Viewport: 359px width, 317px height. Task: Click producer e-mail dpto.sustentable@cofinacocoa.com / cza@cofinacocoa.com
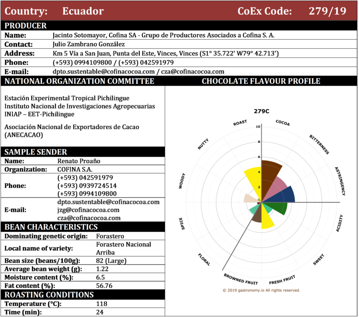[138, 72]
